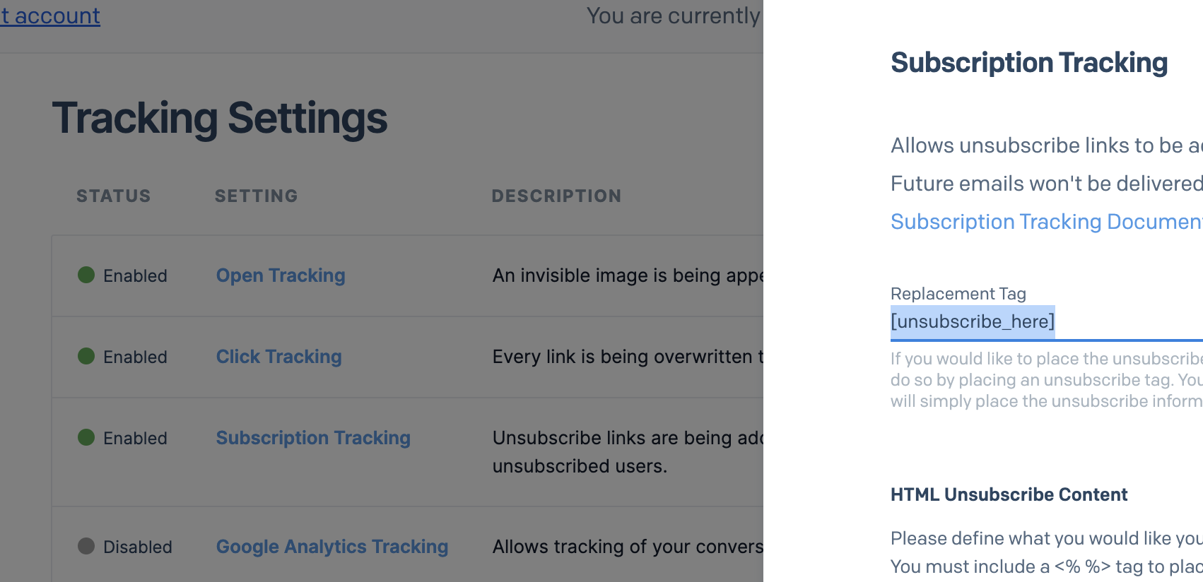The width and height of the screenshot is (1203, 582).
Task: Click the SETTING column header
Action: [256, 196]
